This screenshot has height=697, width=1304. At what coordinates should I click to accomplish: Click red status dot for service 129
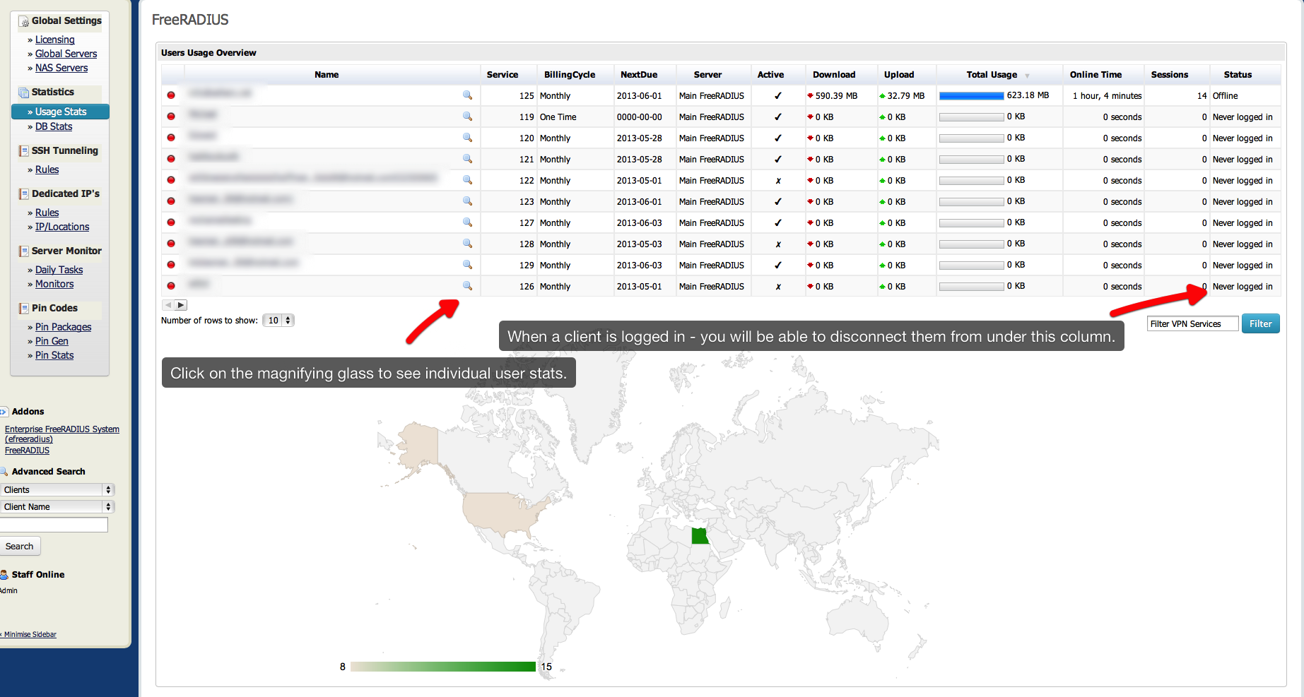(x=171, y=265)
